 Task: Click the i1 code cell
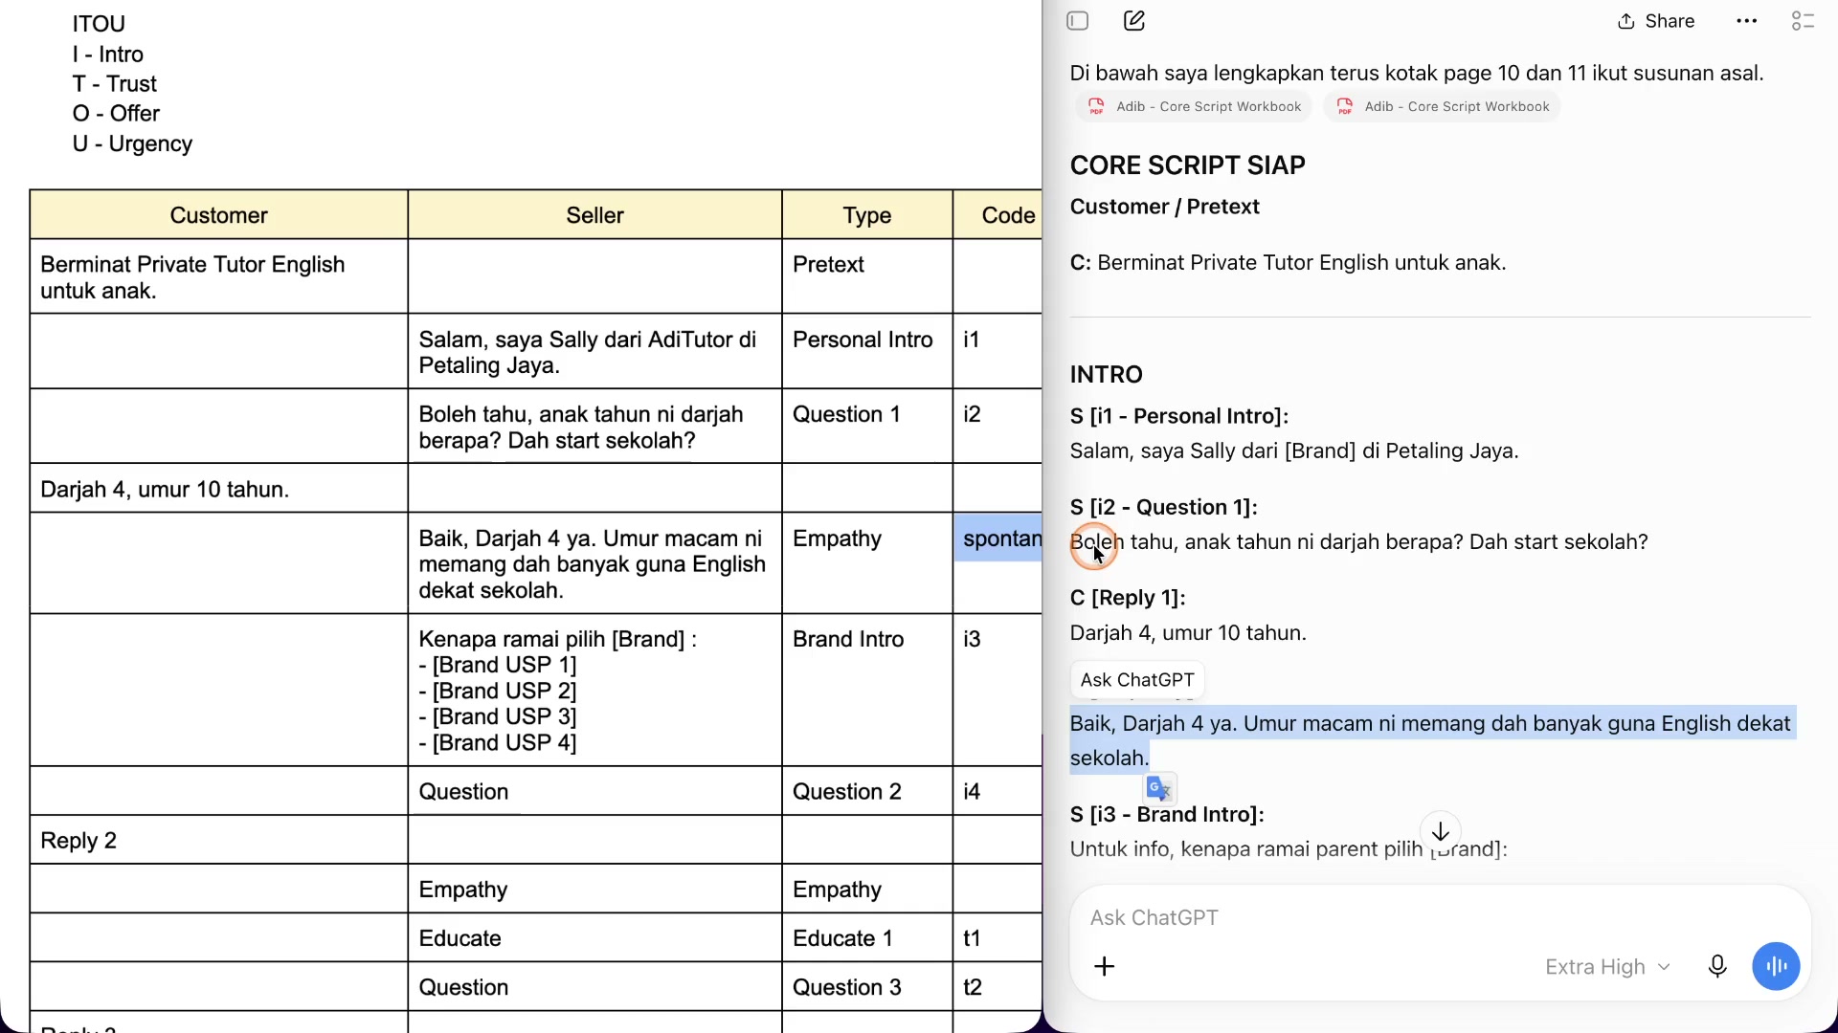point(997,351)
